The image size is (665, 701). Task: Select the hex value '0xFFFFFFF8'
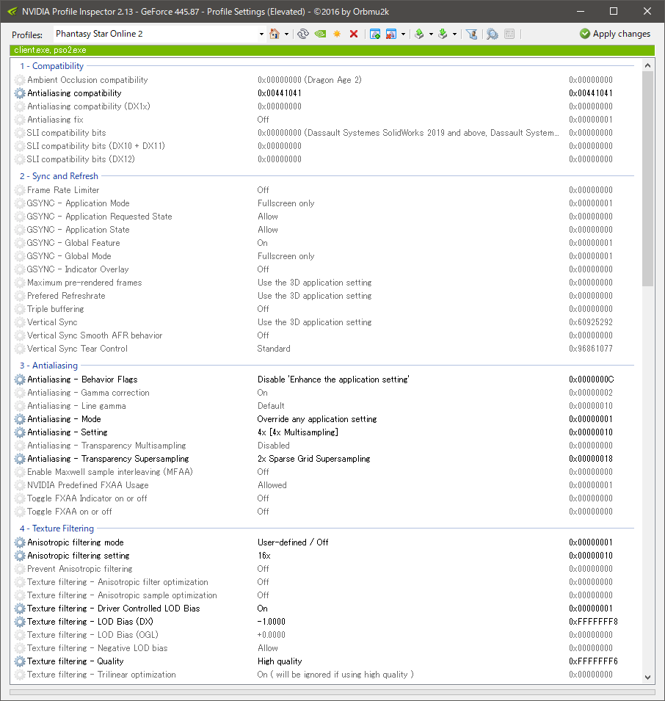593,622
